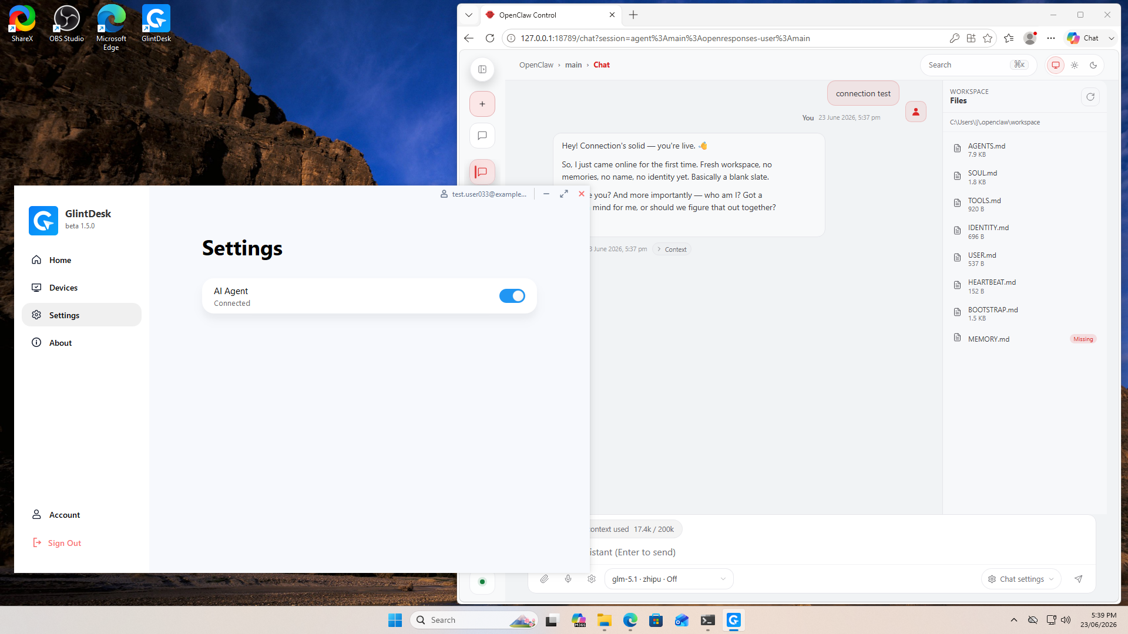Viewport: 1128px width, 634px height.
Task: Select Settings in GlintDesk sidebar
Action: click(82, 315)
